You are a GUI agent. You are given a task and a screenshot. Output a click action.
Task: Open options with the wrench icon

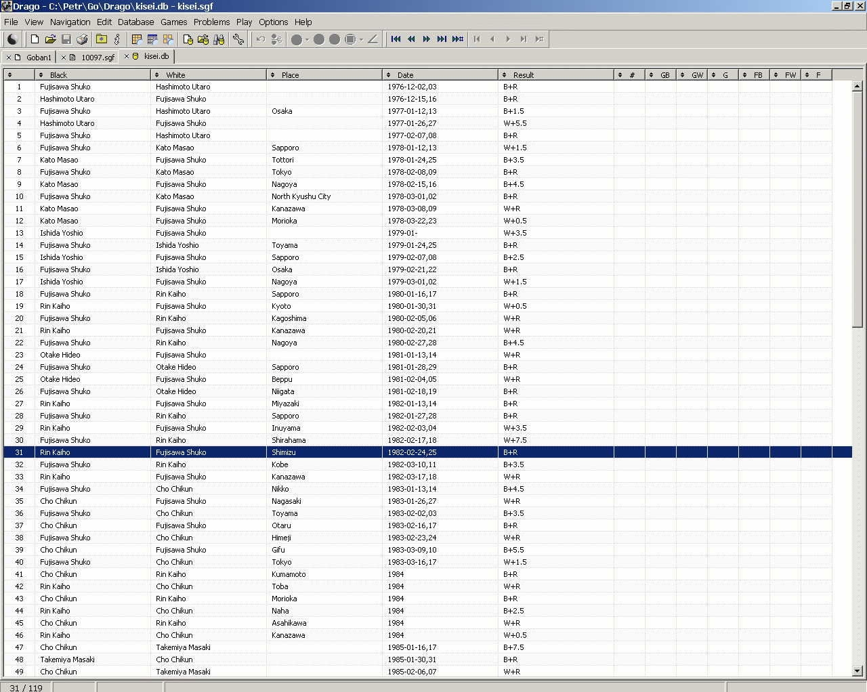(238, 39)
